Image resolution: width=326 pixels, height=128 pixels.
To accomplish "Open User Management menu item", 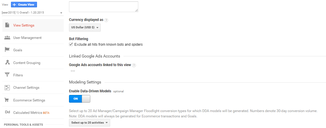I will click(x=27, y=38).
